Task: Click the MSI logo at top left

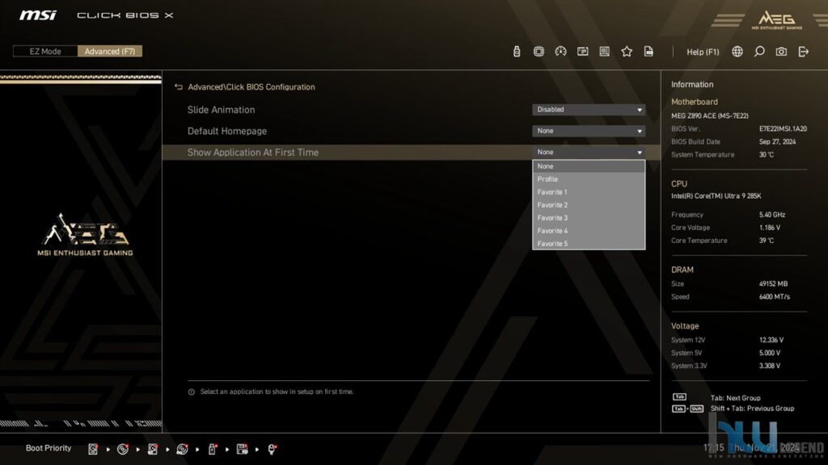Action: (x=38, y=15)
